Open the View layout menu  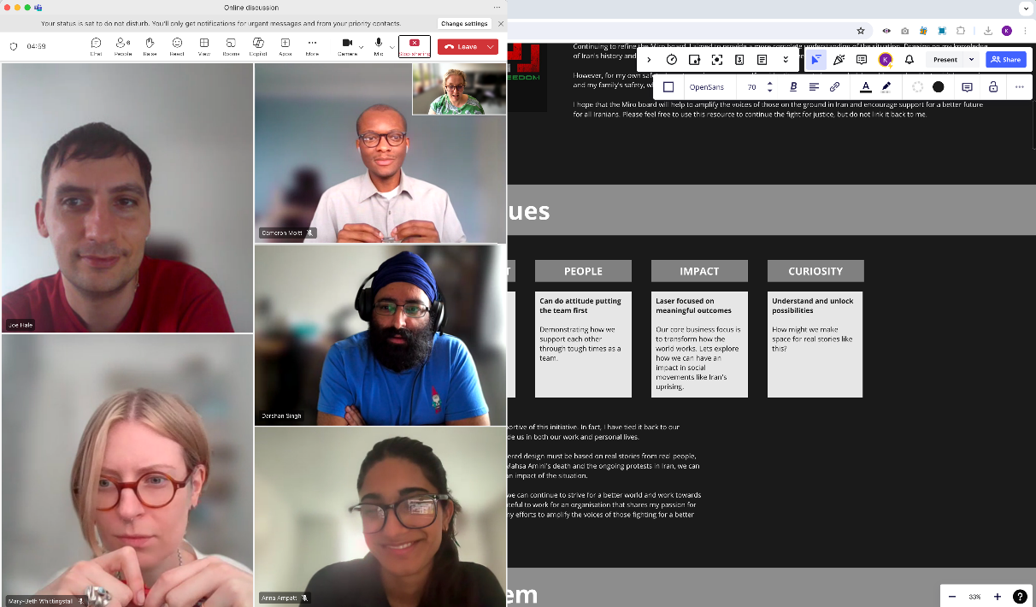pyautogui.click(x=204, y=46)
